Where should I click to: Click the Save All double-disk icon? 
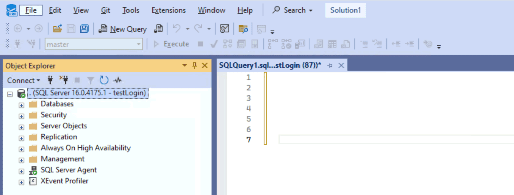pyautogui.click(x=84, y=29)
